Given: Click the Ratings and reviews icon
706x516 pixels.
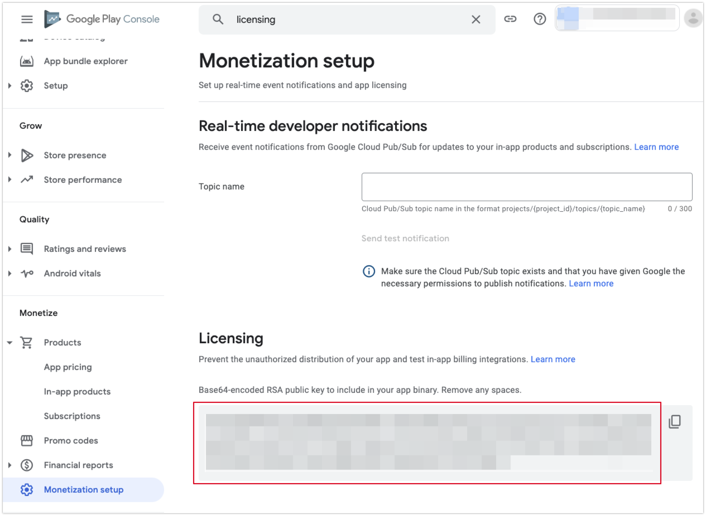Looking at the screenshot, I should 27,249.
